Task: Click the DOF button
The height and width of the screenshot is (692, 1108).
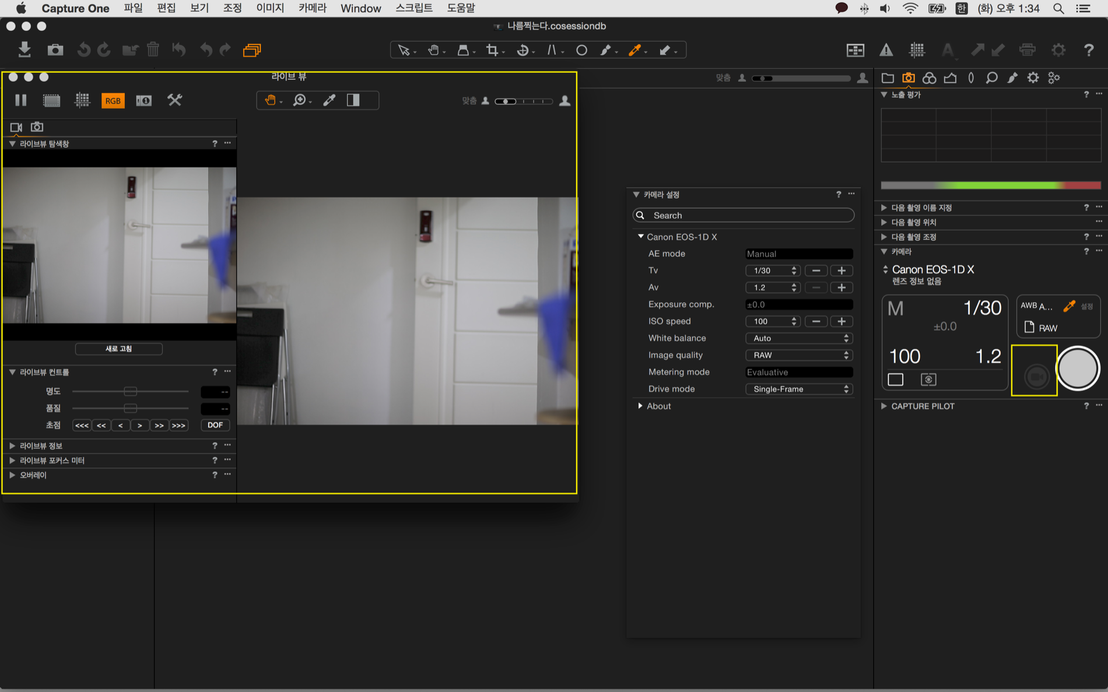Action: (x=215, y=425)
